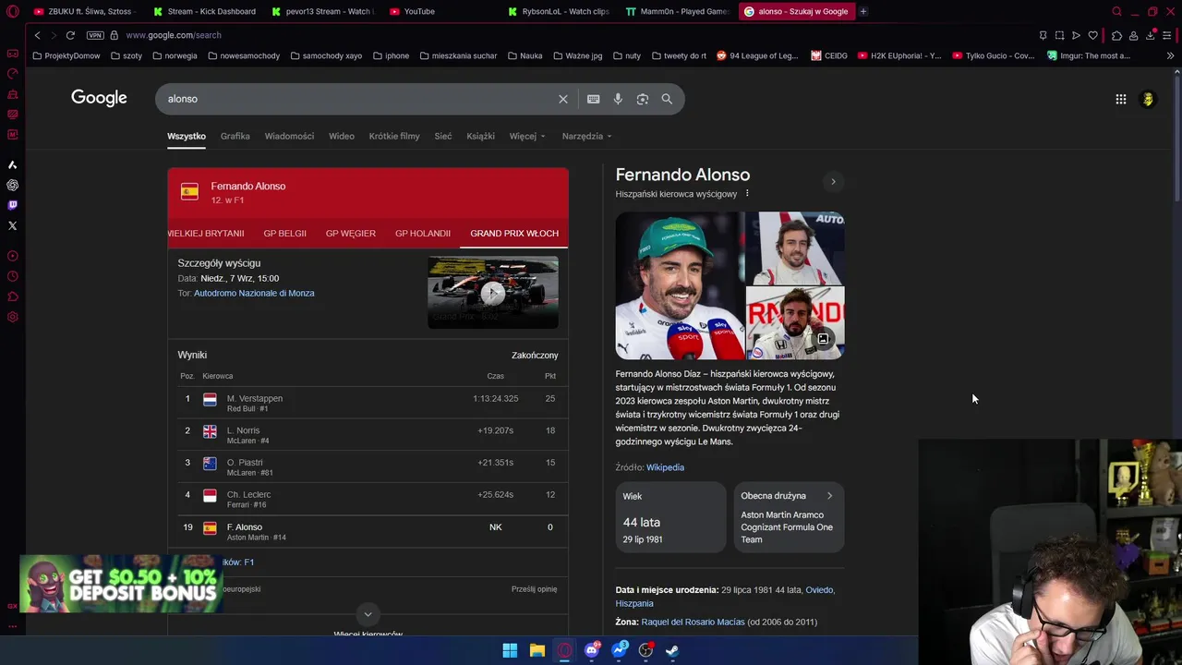1182x665 pixels.
Task: Switch to the YouTube browser tab
Action: tap(419, 11)
